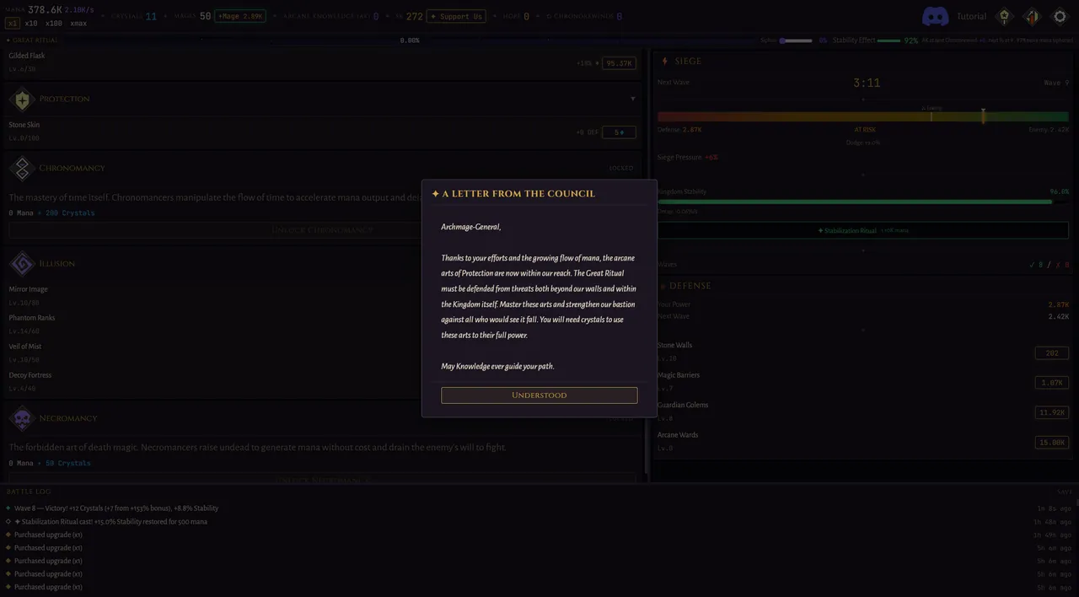The width and height of the screenshot is (1079, 597).
Task: Click the Necromancy skull icon
Action: point(21,418)
